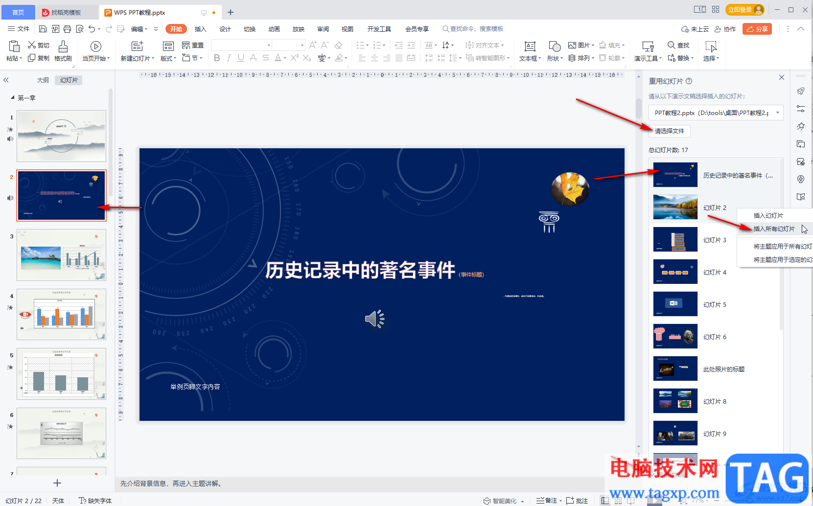Click the Select cursor icon
Viewport: 813px width, 506px height.
click(x=711, y=46)
